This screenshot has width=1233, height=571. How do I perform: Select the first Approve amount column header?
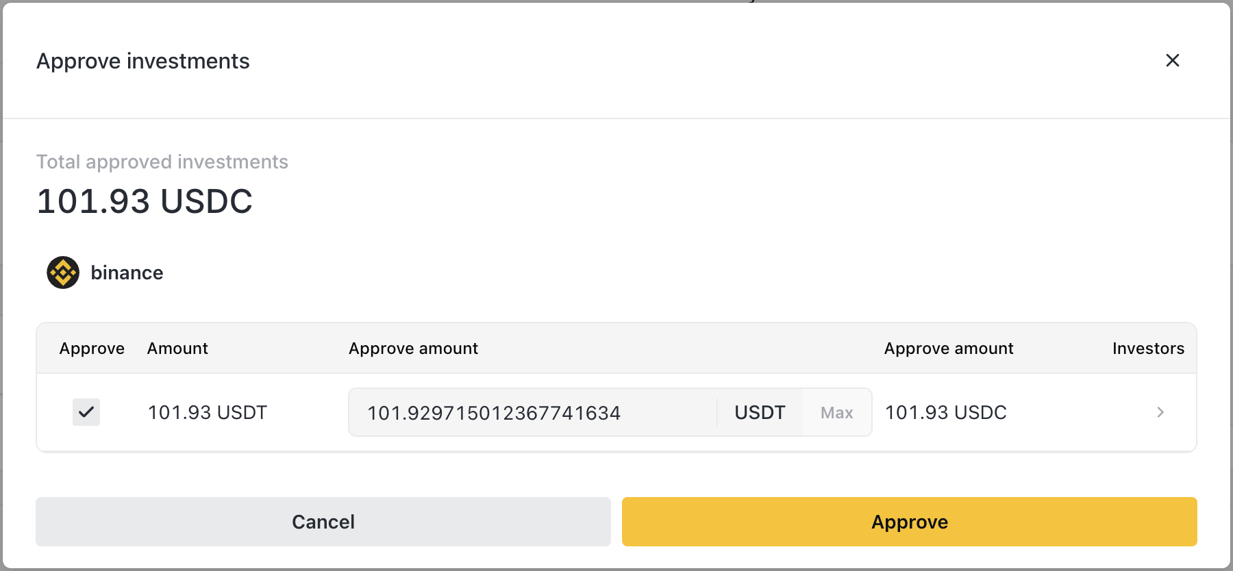[413, 348]
